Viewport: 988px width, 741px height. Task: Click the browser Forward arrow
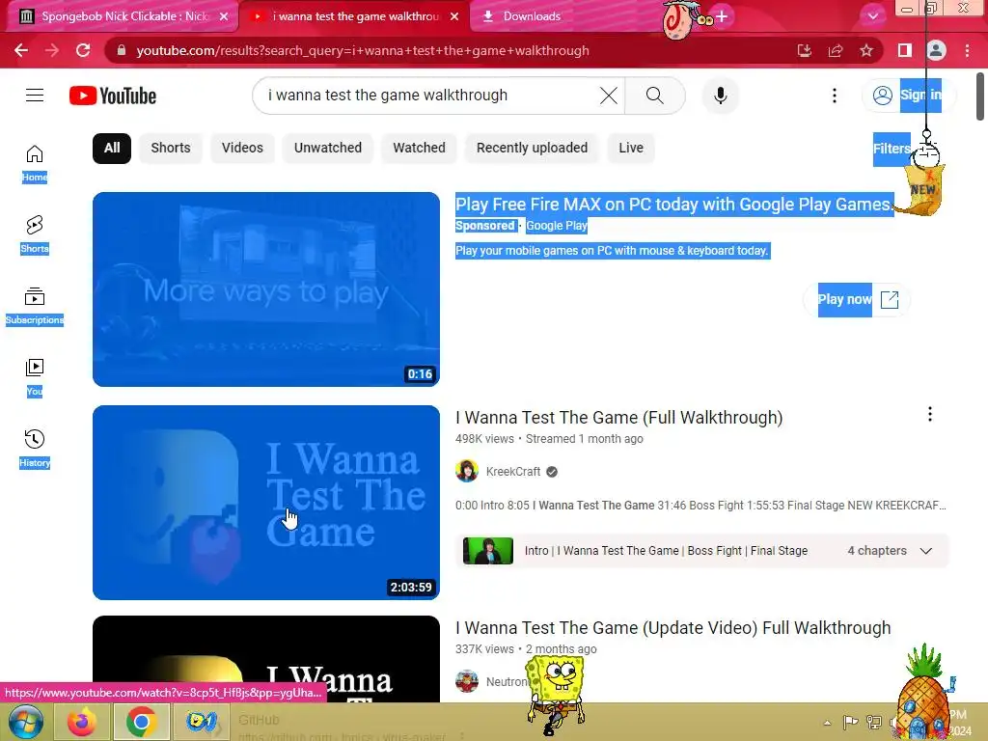pyautogui.click(x=52, y=50)
